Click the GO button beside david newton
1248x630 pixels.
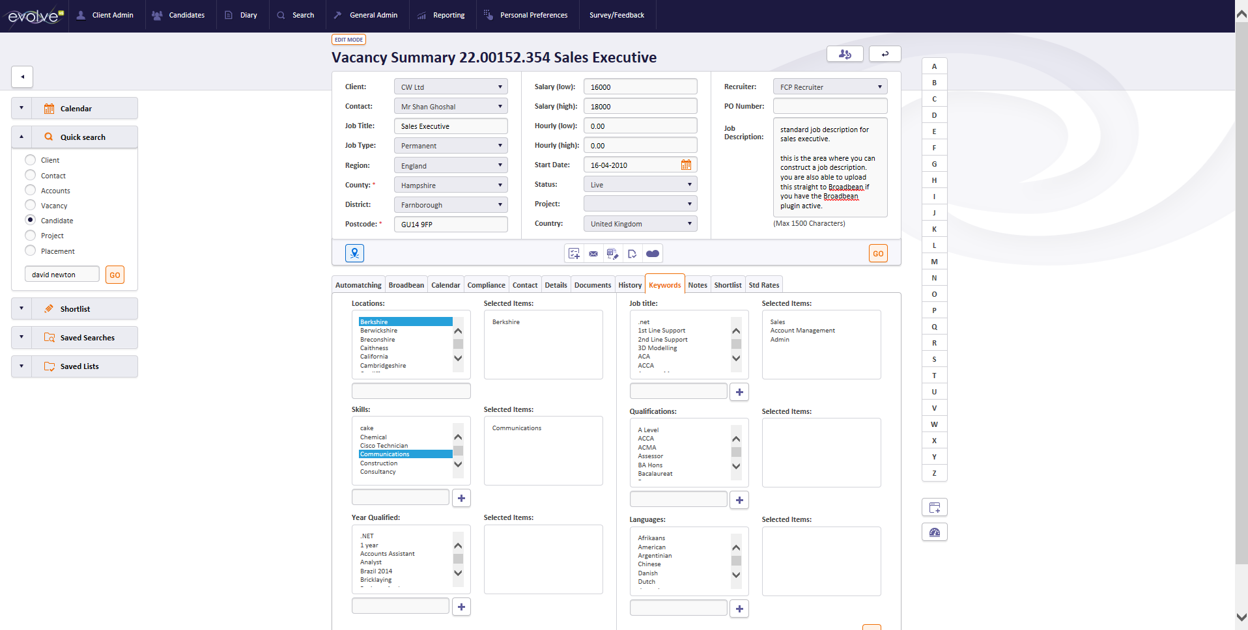(x=115, y=274)
